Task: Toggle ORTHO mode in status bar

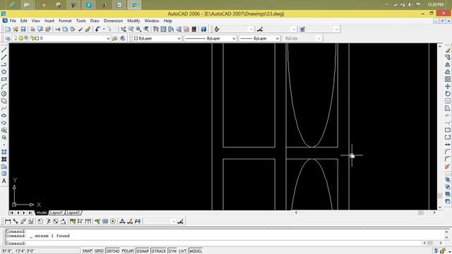Action: tap(113, 251)
